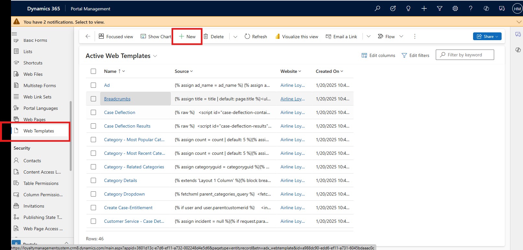
Task: Check the box for Ad row
Action: click(x=93, y=85)
